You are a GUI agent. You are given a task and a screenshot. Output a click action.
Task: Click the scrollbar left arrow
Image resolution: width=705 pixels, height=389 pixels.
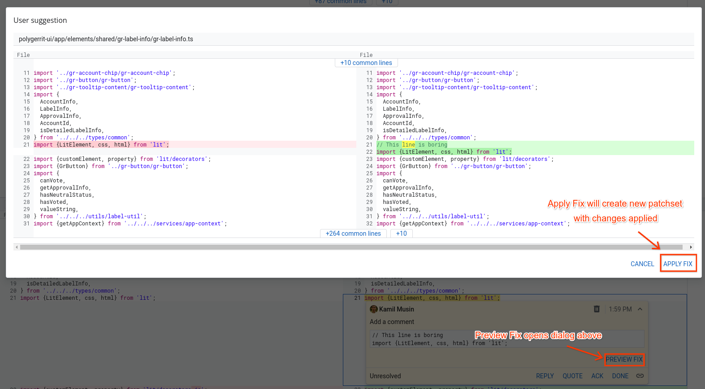[x=17, y=247]
